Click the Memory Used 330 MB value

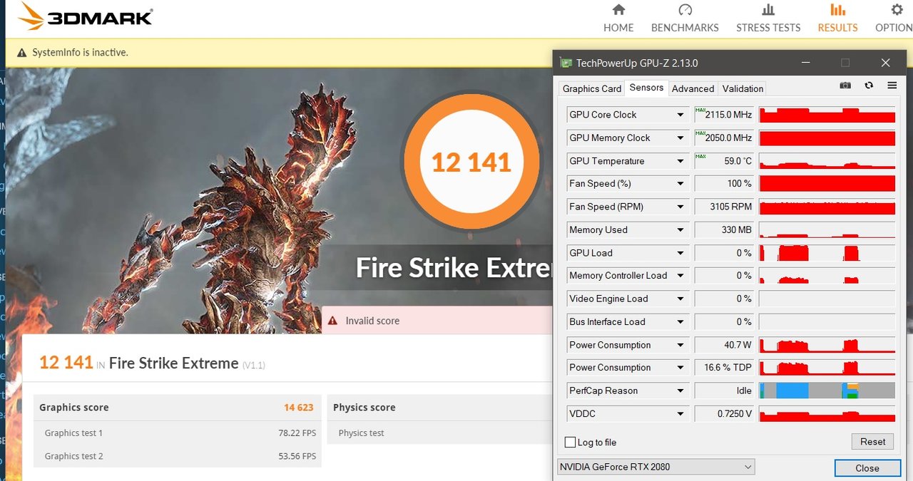click(724, 229)
